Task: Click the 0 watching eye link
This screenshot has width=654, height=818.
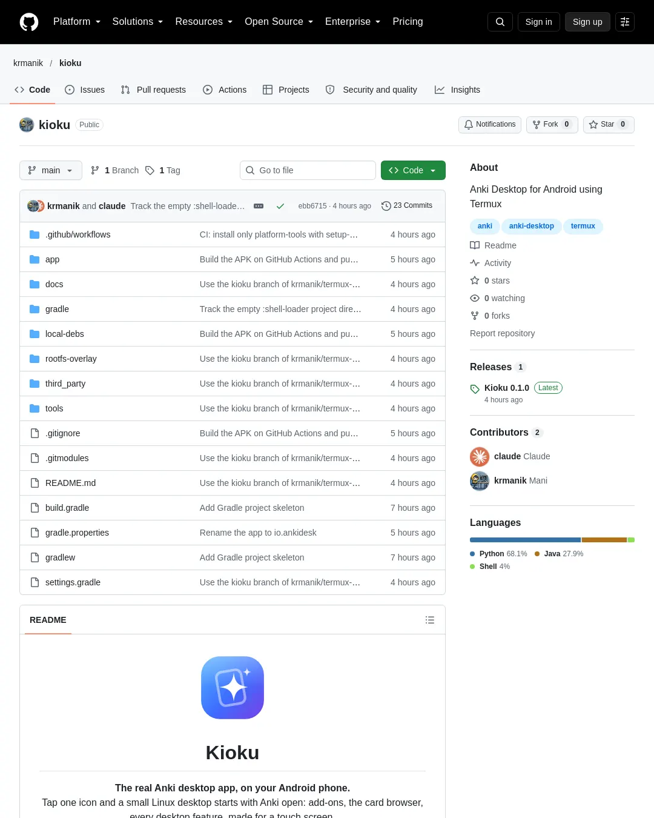Action: 498,298
